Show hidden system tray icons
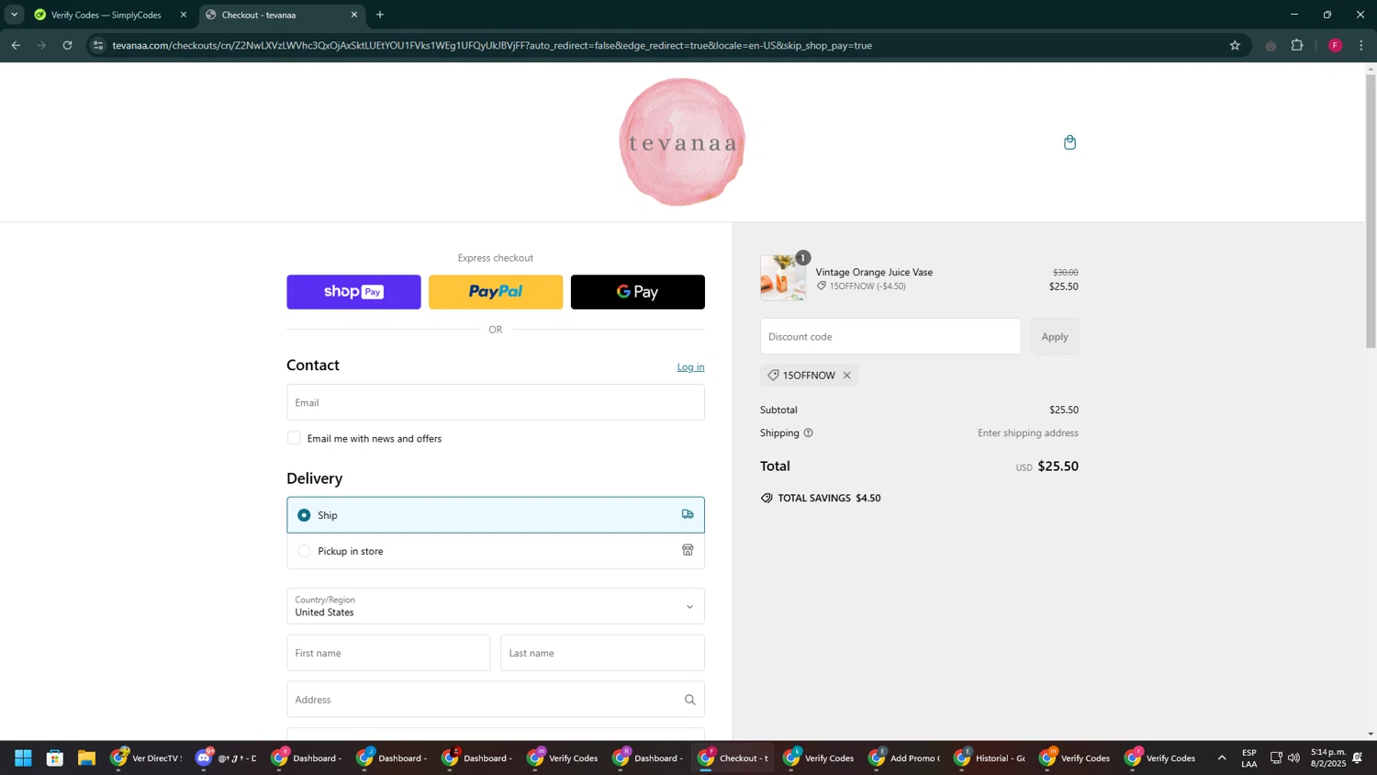Screen dimensions: 1377x775 [1222, 758]
